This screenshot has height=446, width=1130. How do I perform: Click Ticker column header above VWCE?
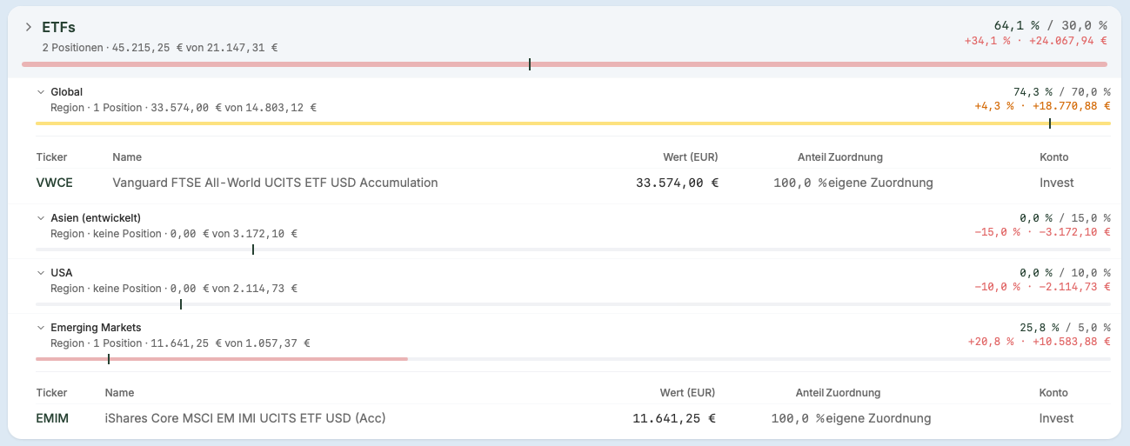tap(51, 157)
